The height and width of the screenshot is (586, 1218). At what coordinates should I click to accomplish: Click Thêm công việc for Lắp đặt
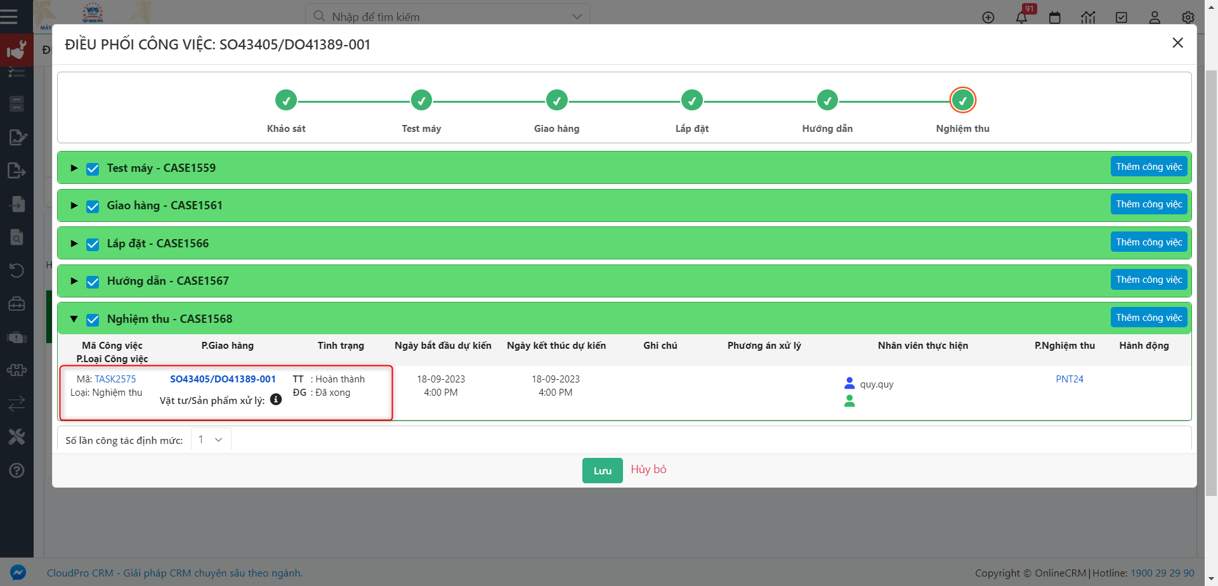[1149, 242]
